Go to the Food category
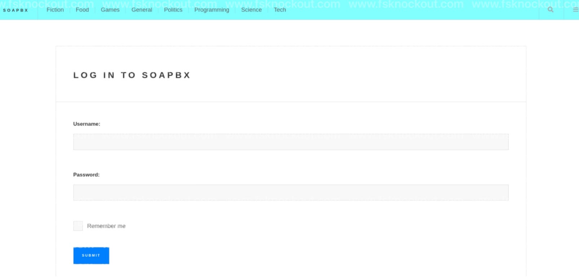This screenshot has height=277, width=579. click(x=82, y=10)
